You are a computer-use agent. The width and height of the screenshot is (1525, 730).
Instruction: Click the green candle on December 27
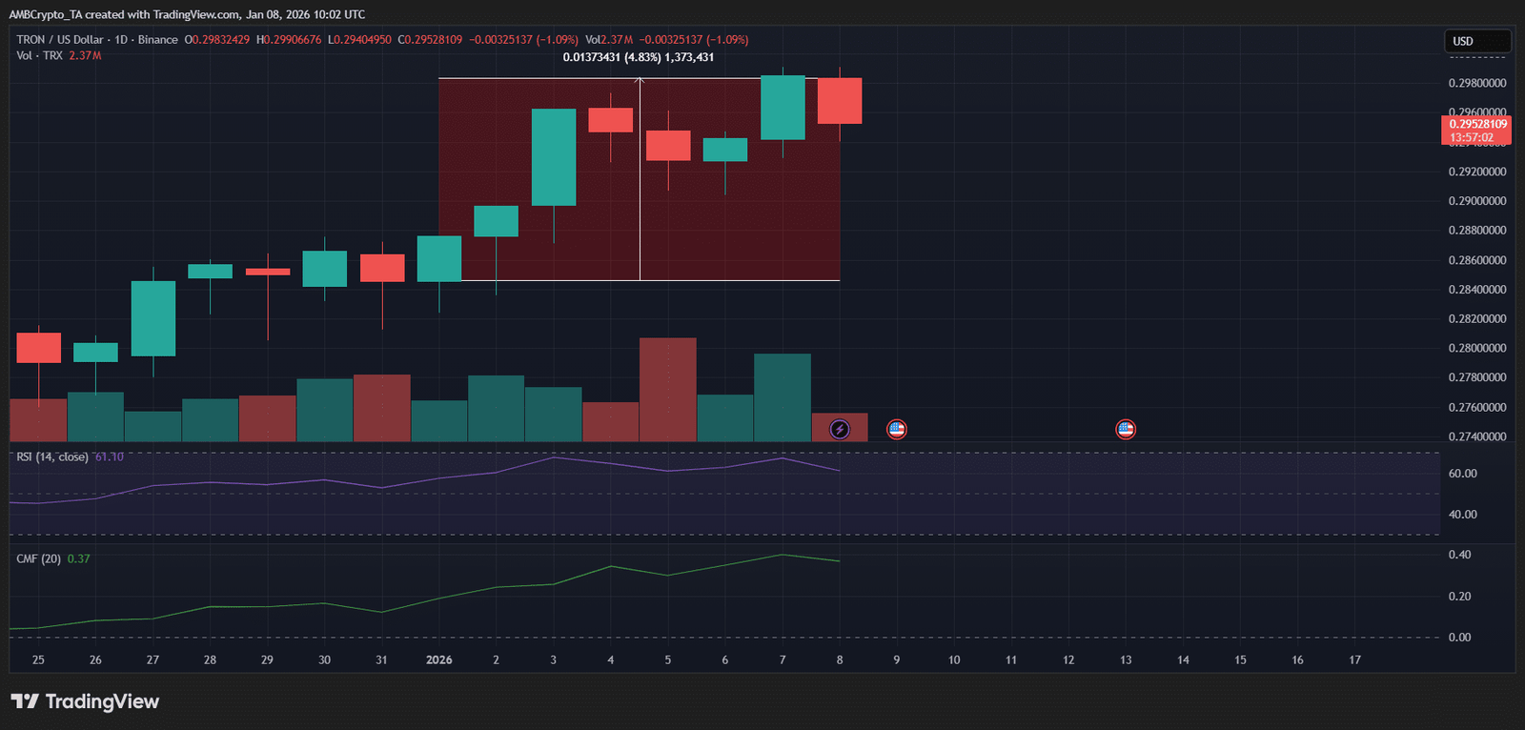(x=153, y=318)
